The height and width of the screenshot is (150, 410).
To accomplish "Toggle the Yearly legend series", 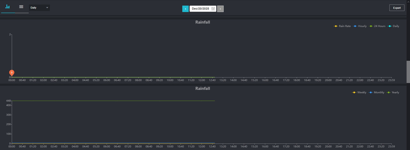I will pyautogui.click(x=393, y=92).
